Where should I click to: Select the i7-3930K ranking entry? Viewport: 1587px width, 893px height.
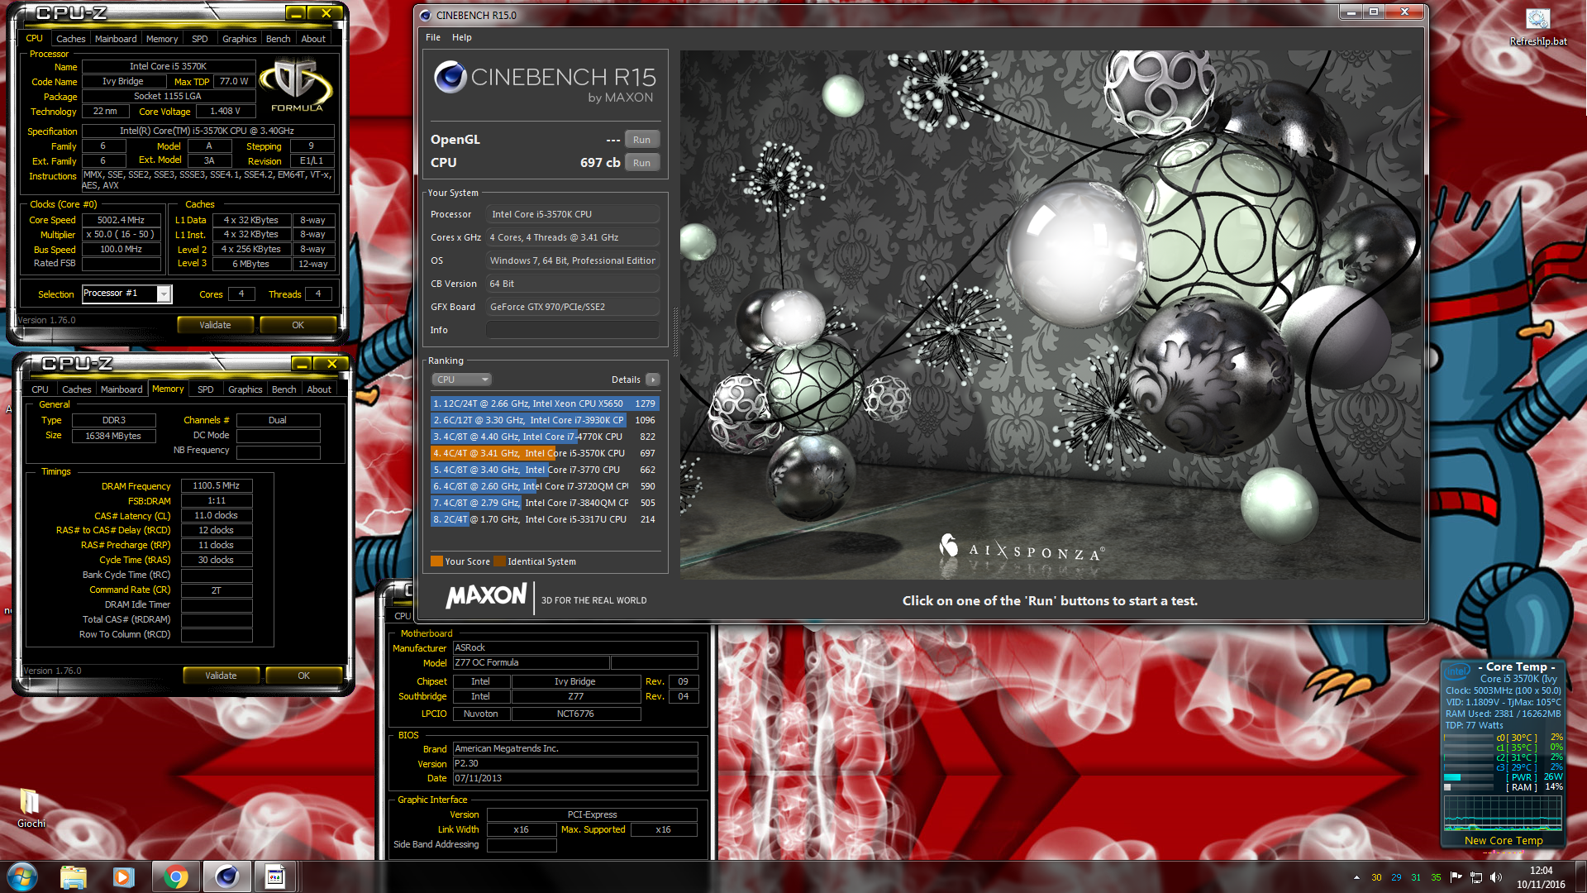[x=545, y=420]
